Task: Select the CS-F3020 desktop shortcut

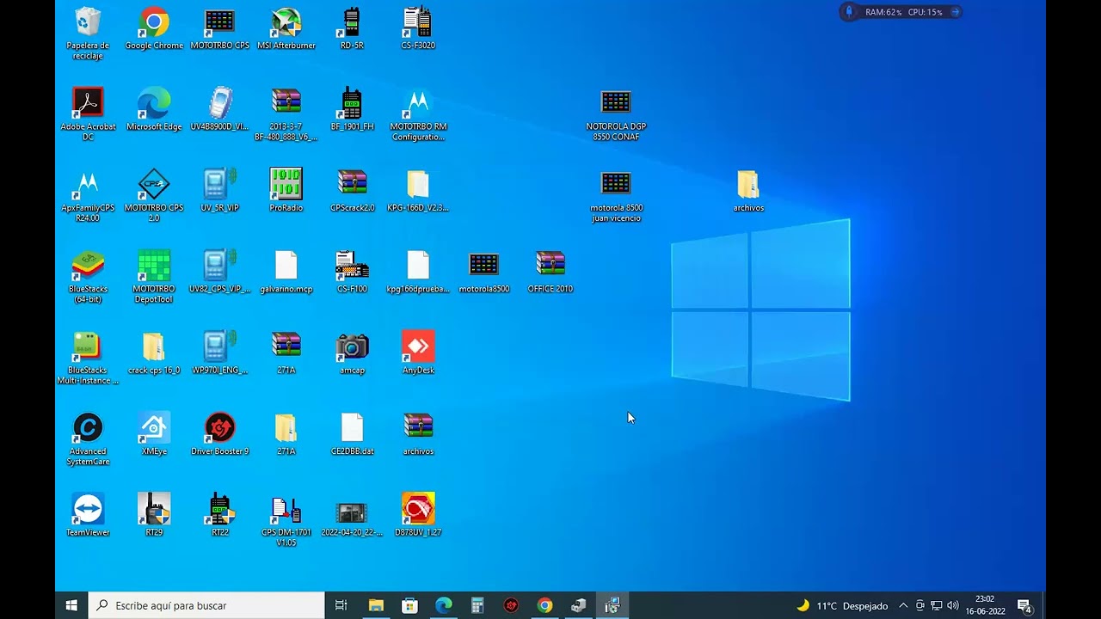Action: pos(418,28)
